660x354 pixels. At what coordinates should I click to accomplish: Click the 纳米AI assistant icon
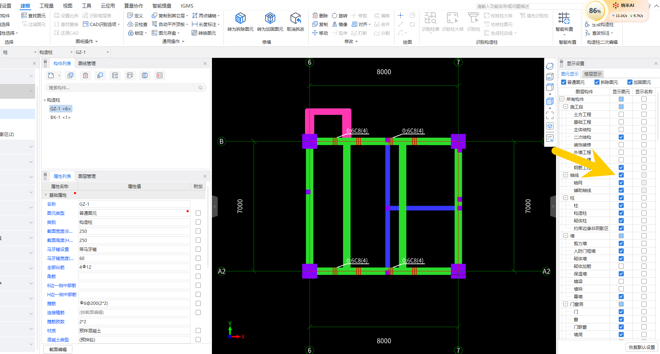click(x=616, y=5)
